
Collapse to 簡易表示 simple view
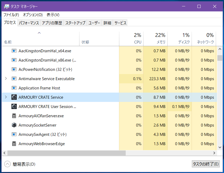pyautogui.click(x=20, y=164)
